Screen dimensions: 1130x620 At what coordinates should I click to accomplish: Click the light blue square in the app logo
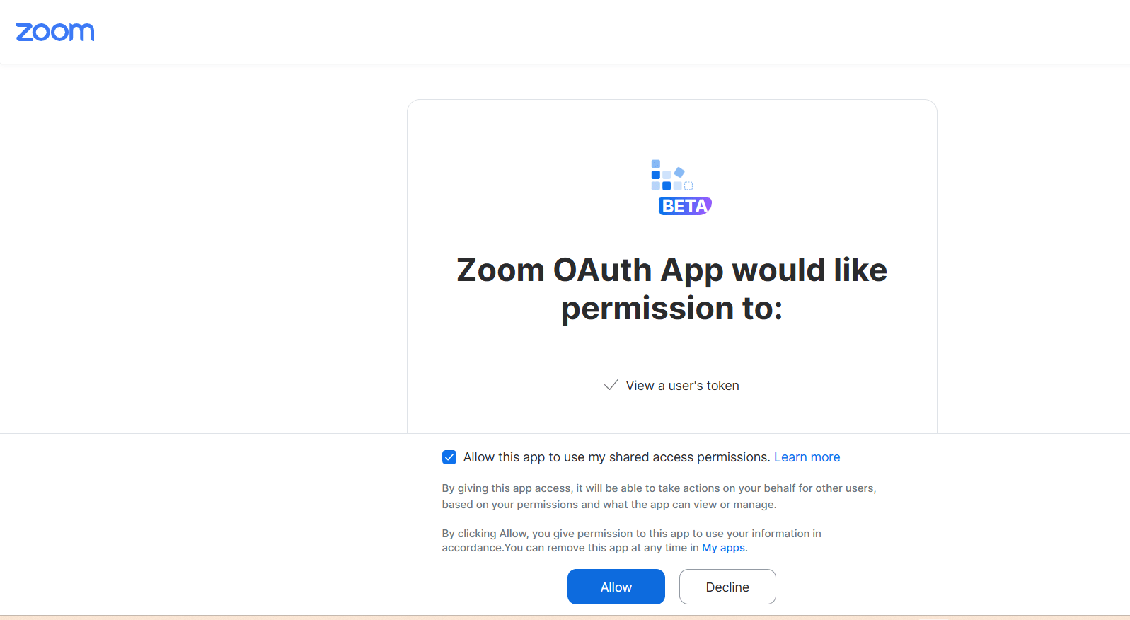click(x=667, y=176)
